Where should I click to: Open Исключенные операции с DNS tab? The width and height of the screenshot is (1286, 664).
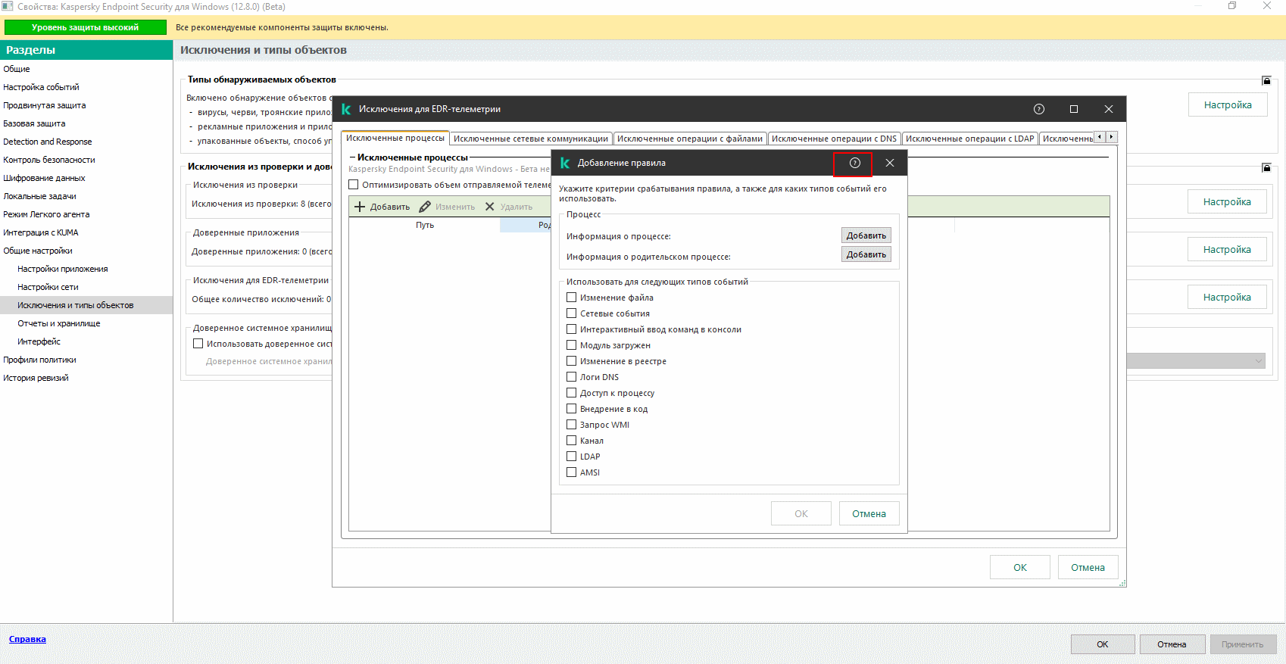tap(834, 139)
